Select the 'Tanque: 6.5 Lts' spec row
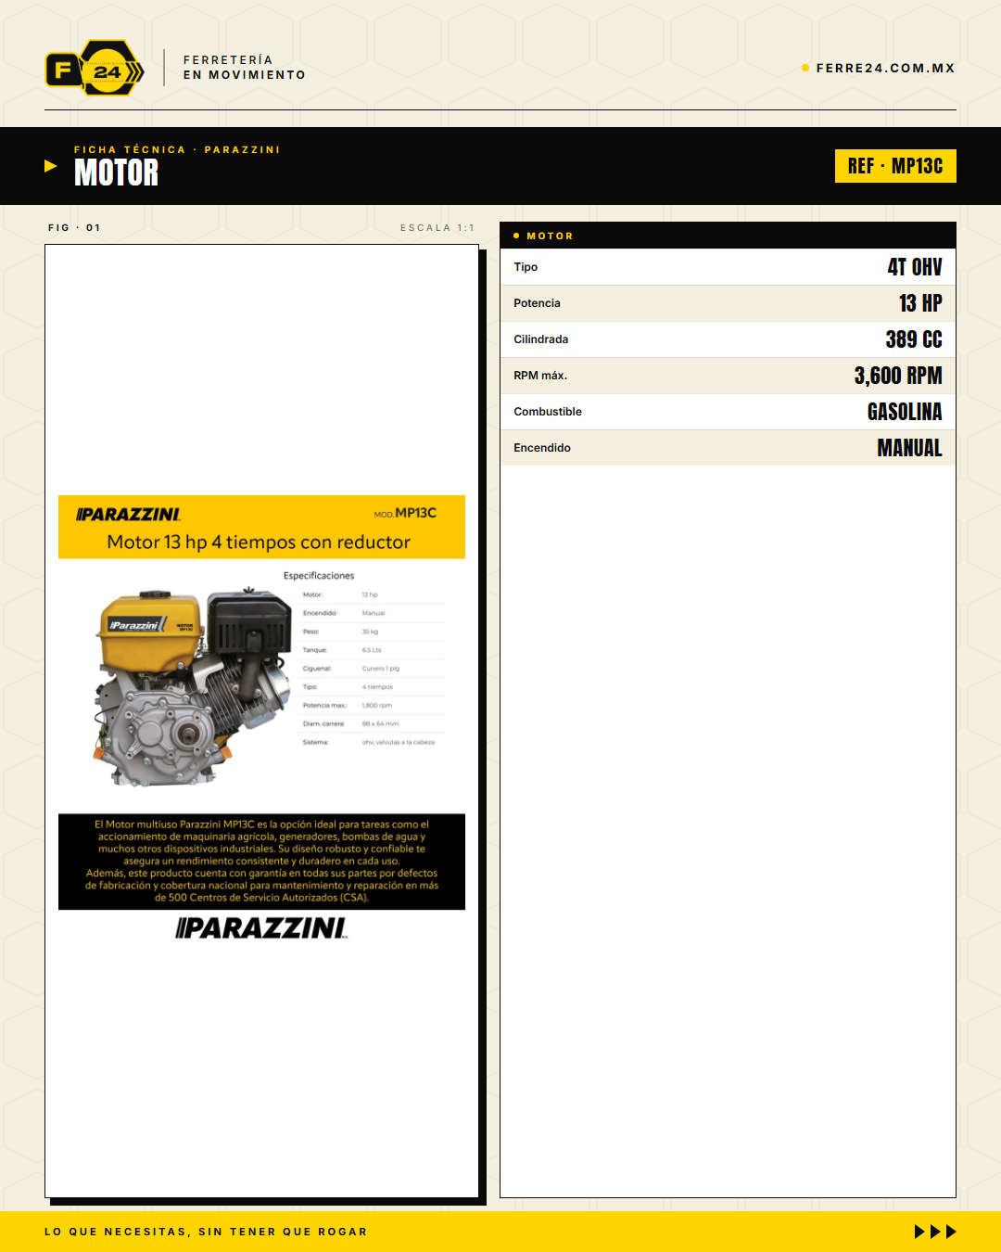This screenshot has width=1001, height=1252. pos(374,650)
